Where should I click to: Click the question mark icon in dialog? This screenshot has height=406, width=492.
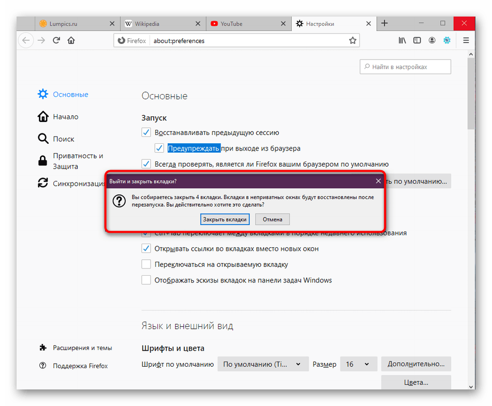click(x=119, y=201)
